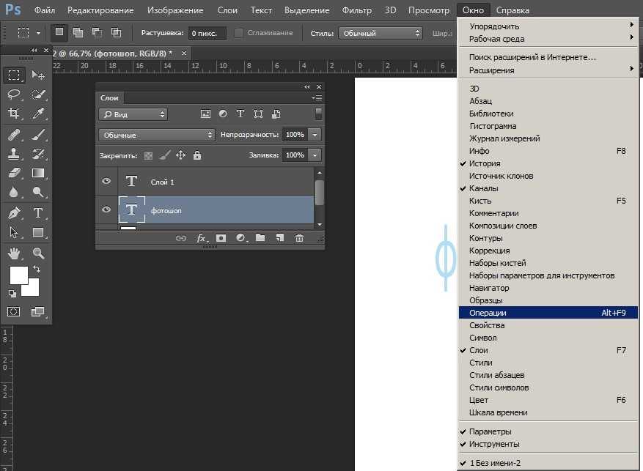Add a layer style with fx button
The height and width of the screenshot is (471, 643).
[x=202, y=238]
